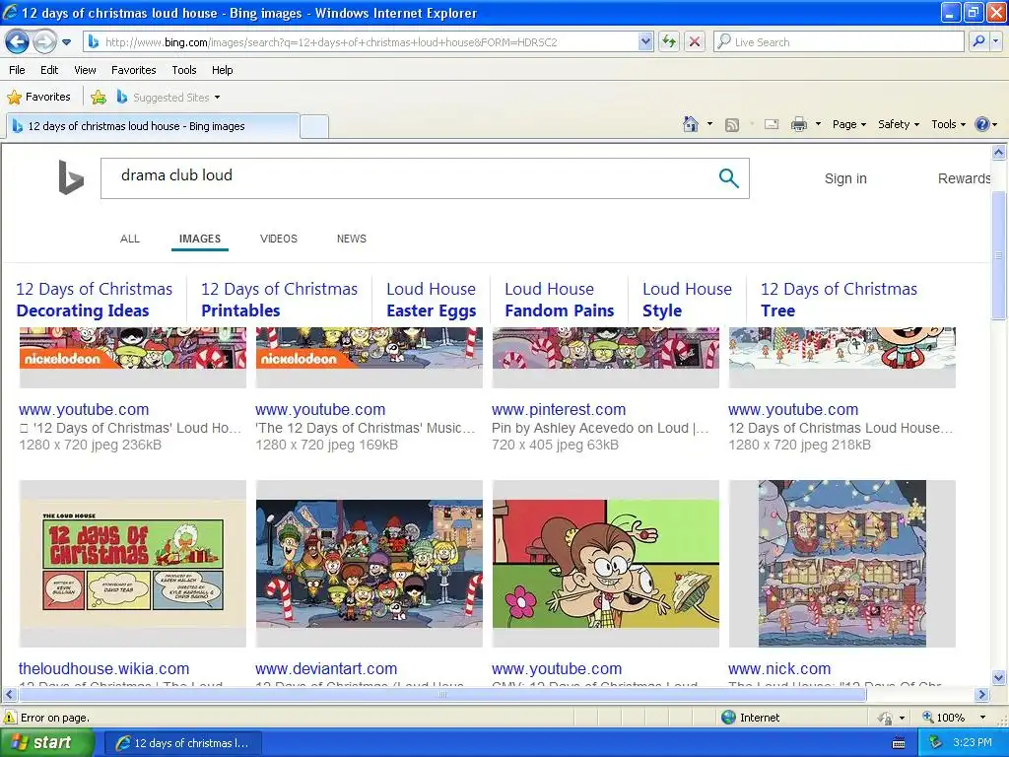Screen dimensions: 1009x757
Task: Open the Page command bar menu
Action: tap(848, 124)
